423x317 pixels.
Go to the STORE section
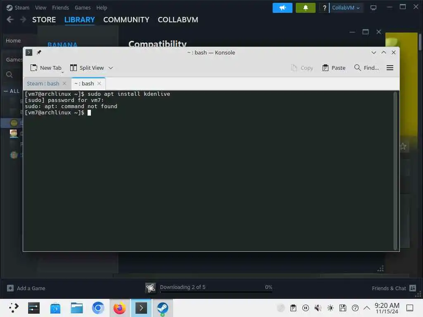tap(44, 20)
